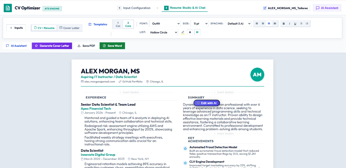
Task: Switch layout to 2 Cols
Action: 128,24
